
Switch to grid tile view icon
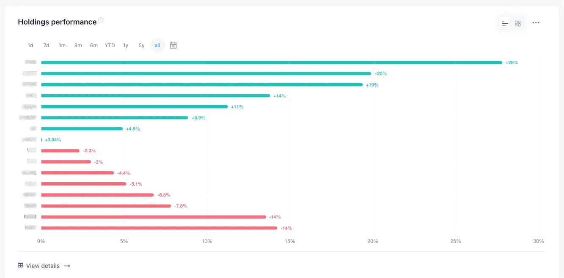[x=517, y=23]
